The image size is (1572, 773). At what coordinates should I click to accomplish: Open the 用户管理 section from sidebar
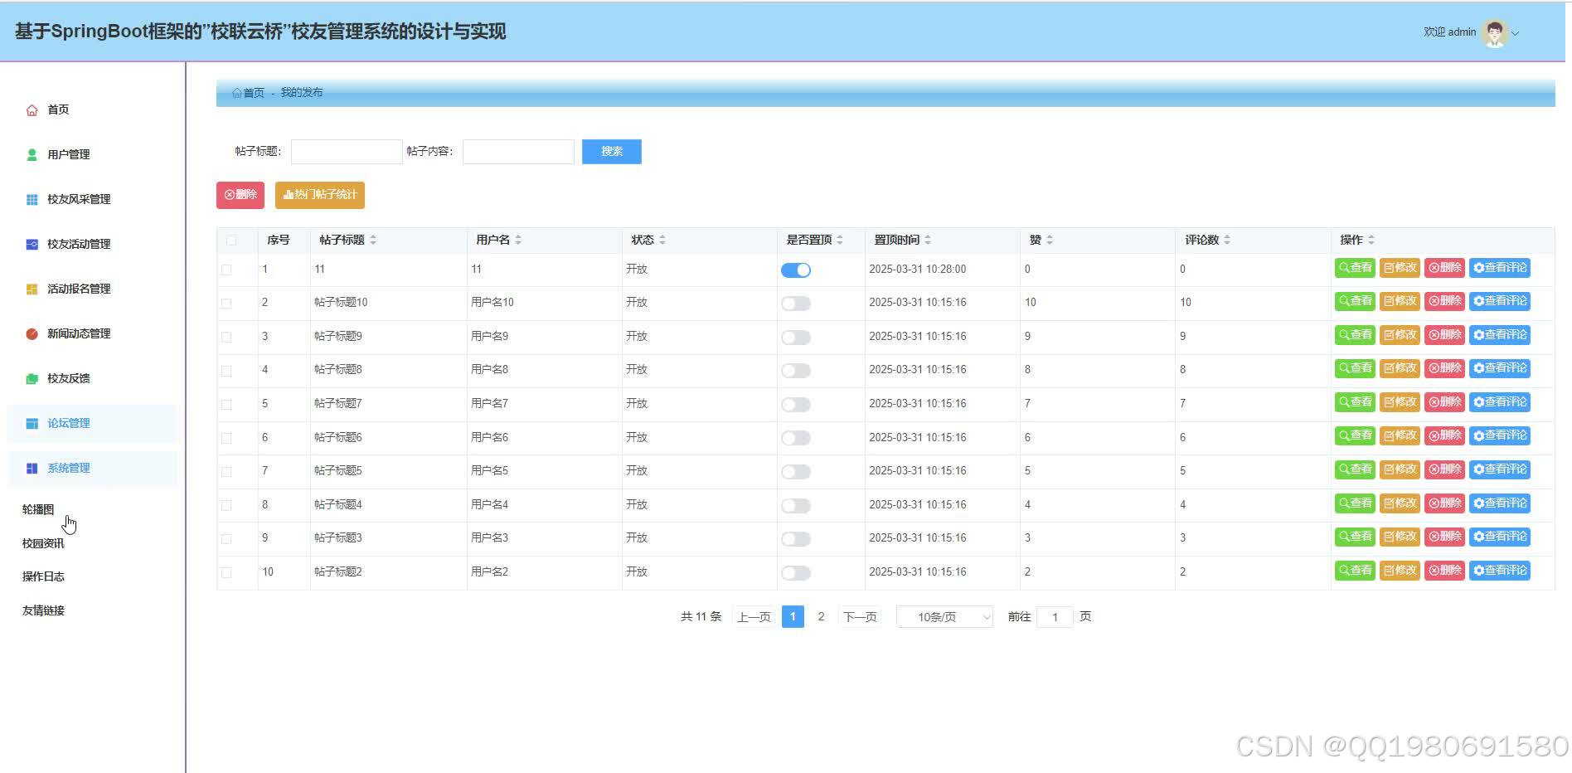pos(71,153)
